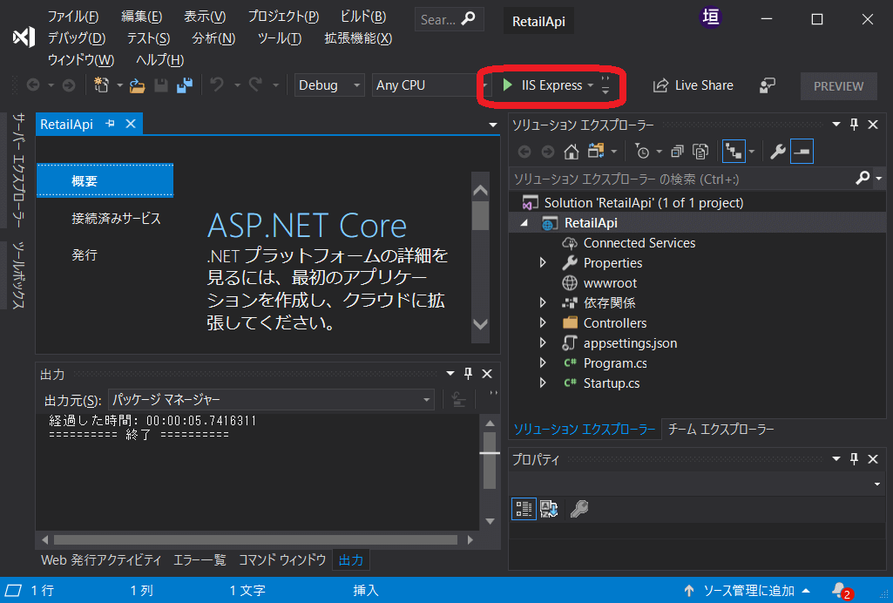This screenshot has height=603, width=893.
Task: Open サーバー エクスプローラー side tab
Action: coord(18,170)
